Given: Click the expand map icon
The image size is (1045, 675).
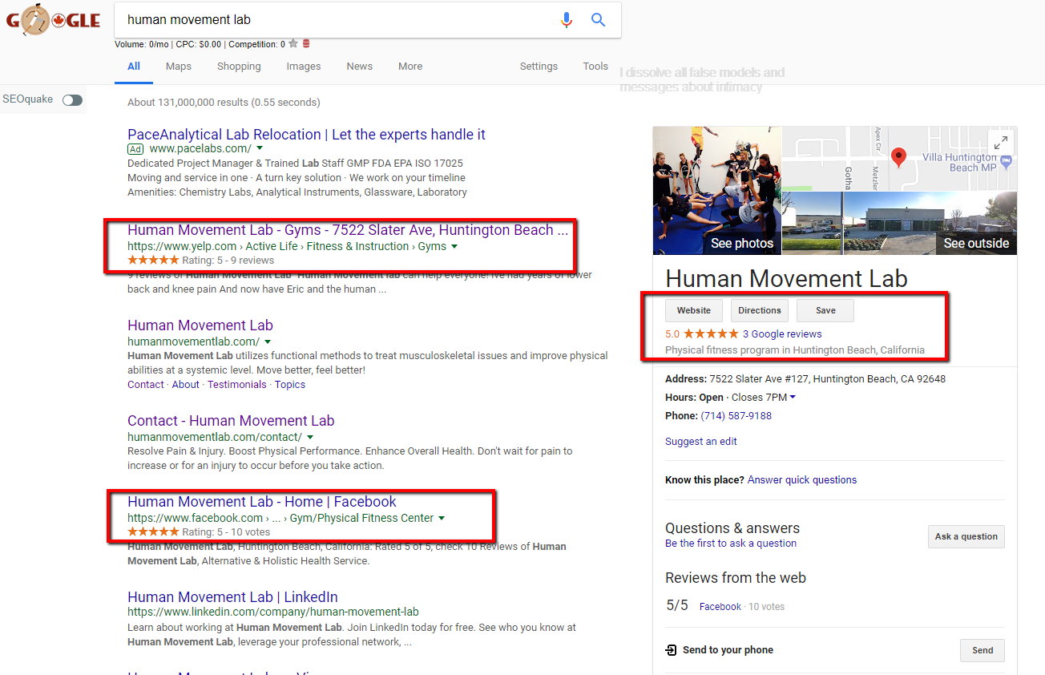Looking at the screenshot, I should (1000, 143).
